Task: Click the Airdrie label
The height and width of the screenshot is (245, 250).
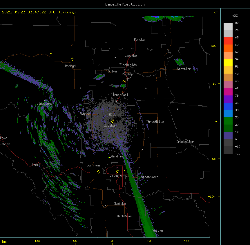Action: [x=117, y=156]
